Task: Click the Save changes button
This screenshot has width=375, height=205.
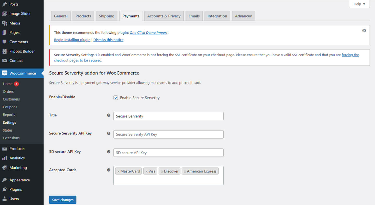Action: [63, 200]
